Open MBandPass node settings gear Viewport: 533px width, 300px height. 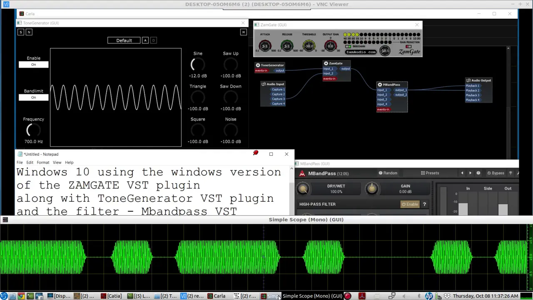(380, 85)
